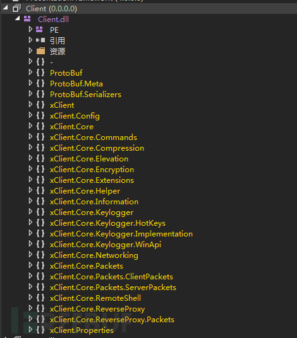
Task: Select xClient.Core.RemoteShell in the tree
Action: coord(95,298)
